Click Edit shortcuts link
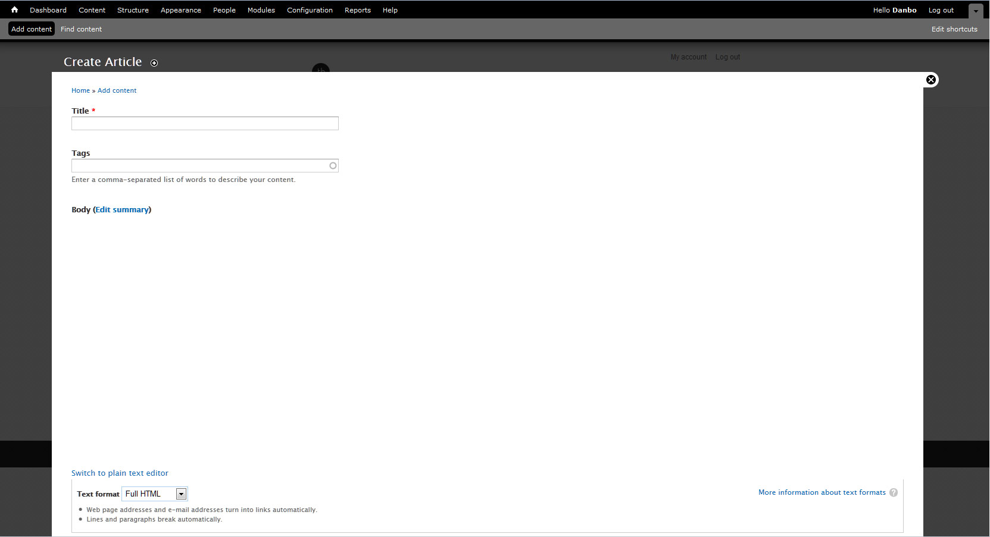 click(954, 29)
